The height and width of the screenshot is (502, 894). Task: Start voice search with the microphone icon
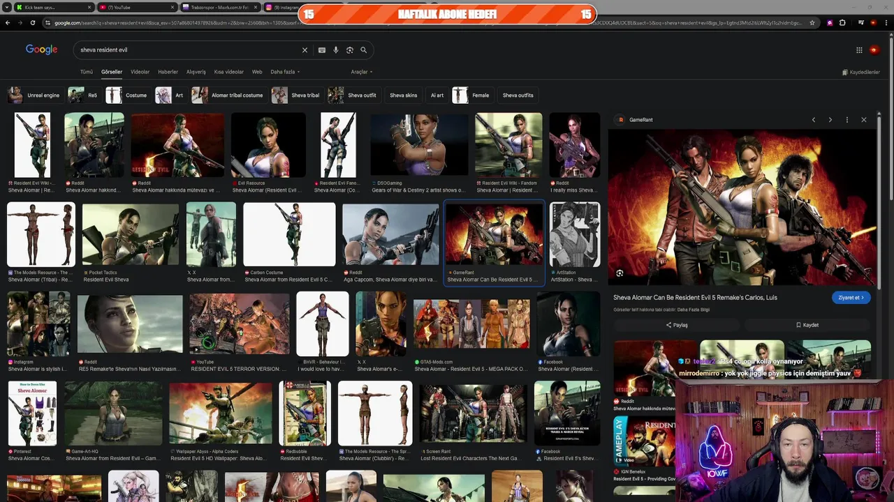tap(336, 50)
